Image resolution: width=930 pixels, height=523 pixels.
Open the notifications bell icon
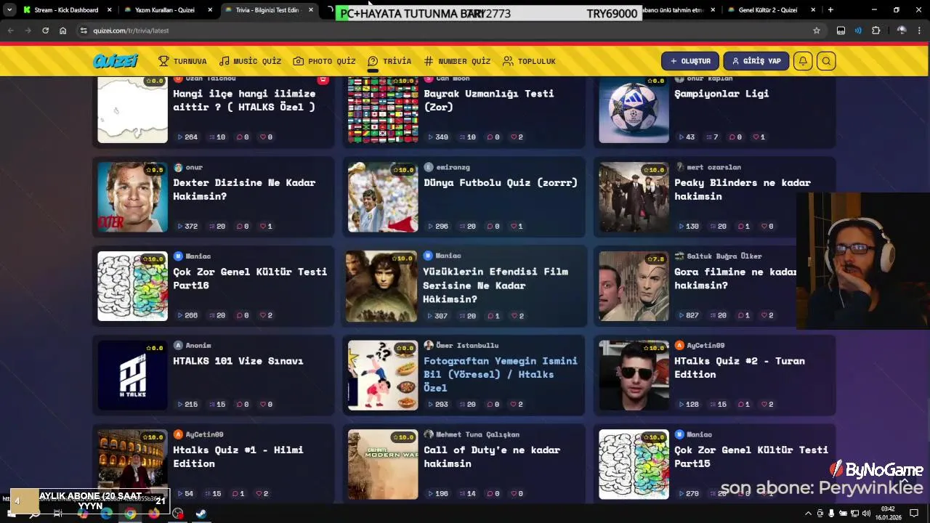803,61
